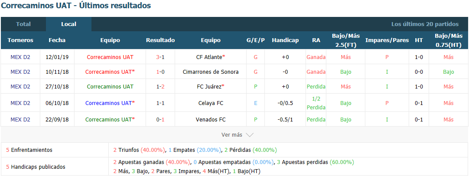469x177 pixels.
Task: Open the Cimarrones de Sonora team link
Action: tap(211, 72)
